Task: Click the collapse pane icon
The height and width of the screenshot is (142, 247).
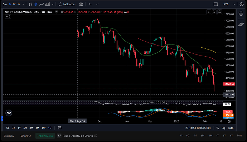Action: [214, 12]
